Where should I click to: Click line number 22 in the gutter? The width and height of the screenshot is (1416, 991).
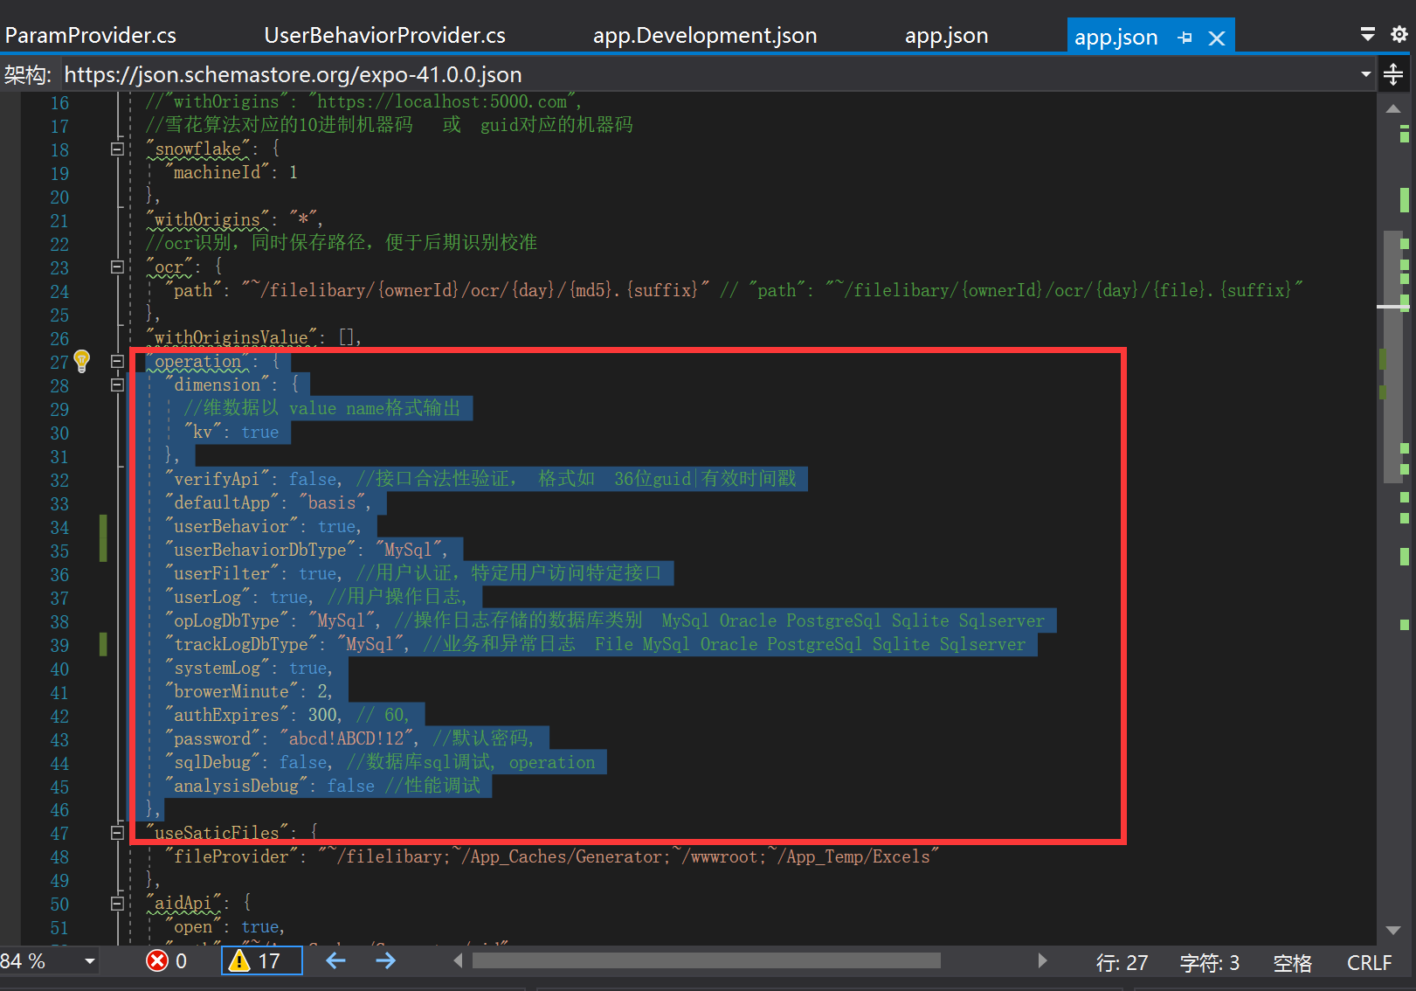pos(59,244)
